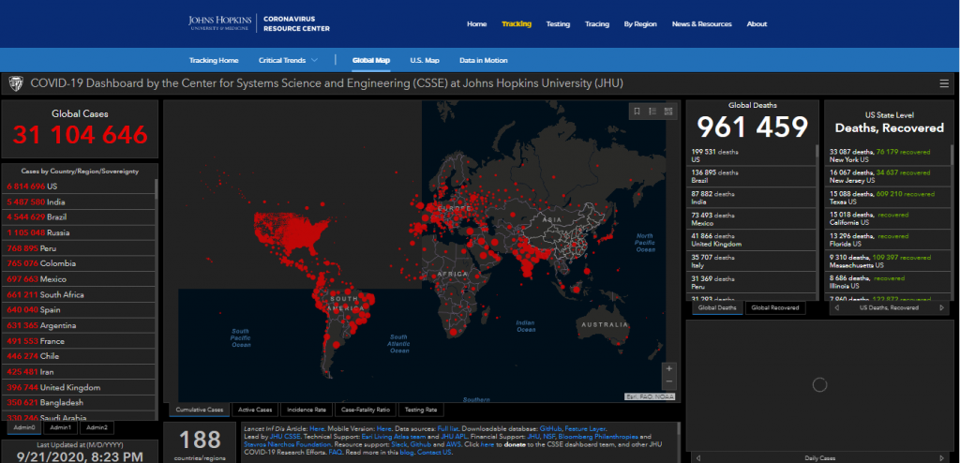Select the Incidence Rate map tab
Image resolution: width=960 pixels, height=463 pixels.
point(307,410)
